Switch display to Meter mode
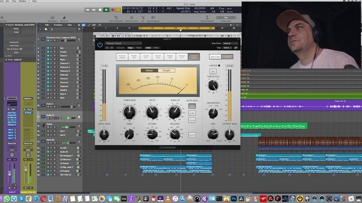This screenshot has height=203, width=362. [x=149, y=70]
